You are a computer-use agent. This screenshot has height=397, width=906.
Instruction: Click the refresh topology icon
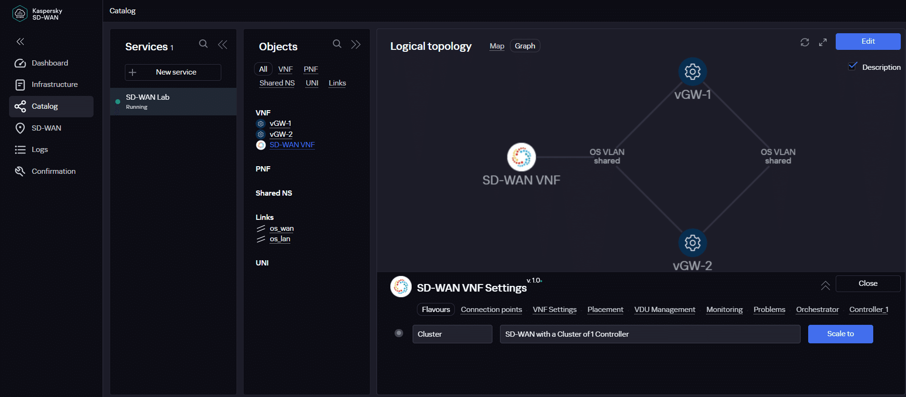[804, 42]
